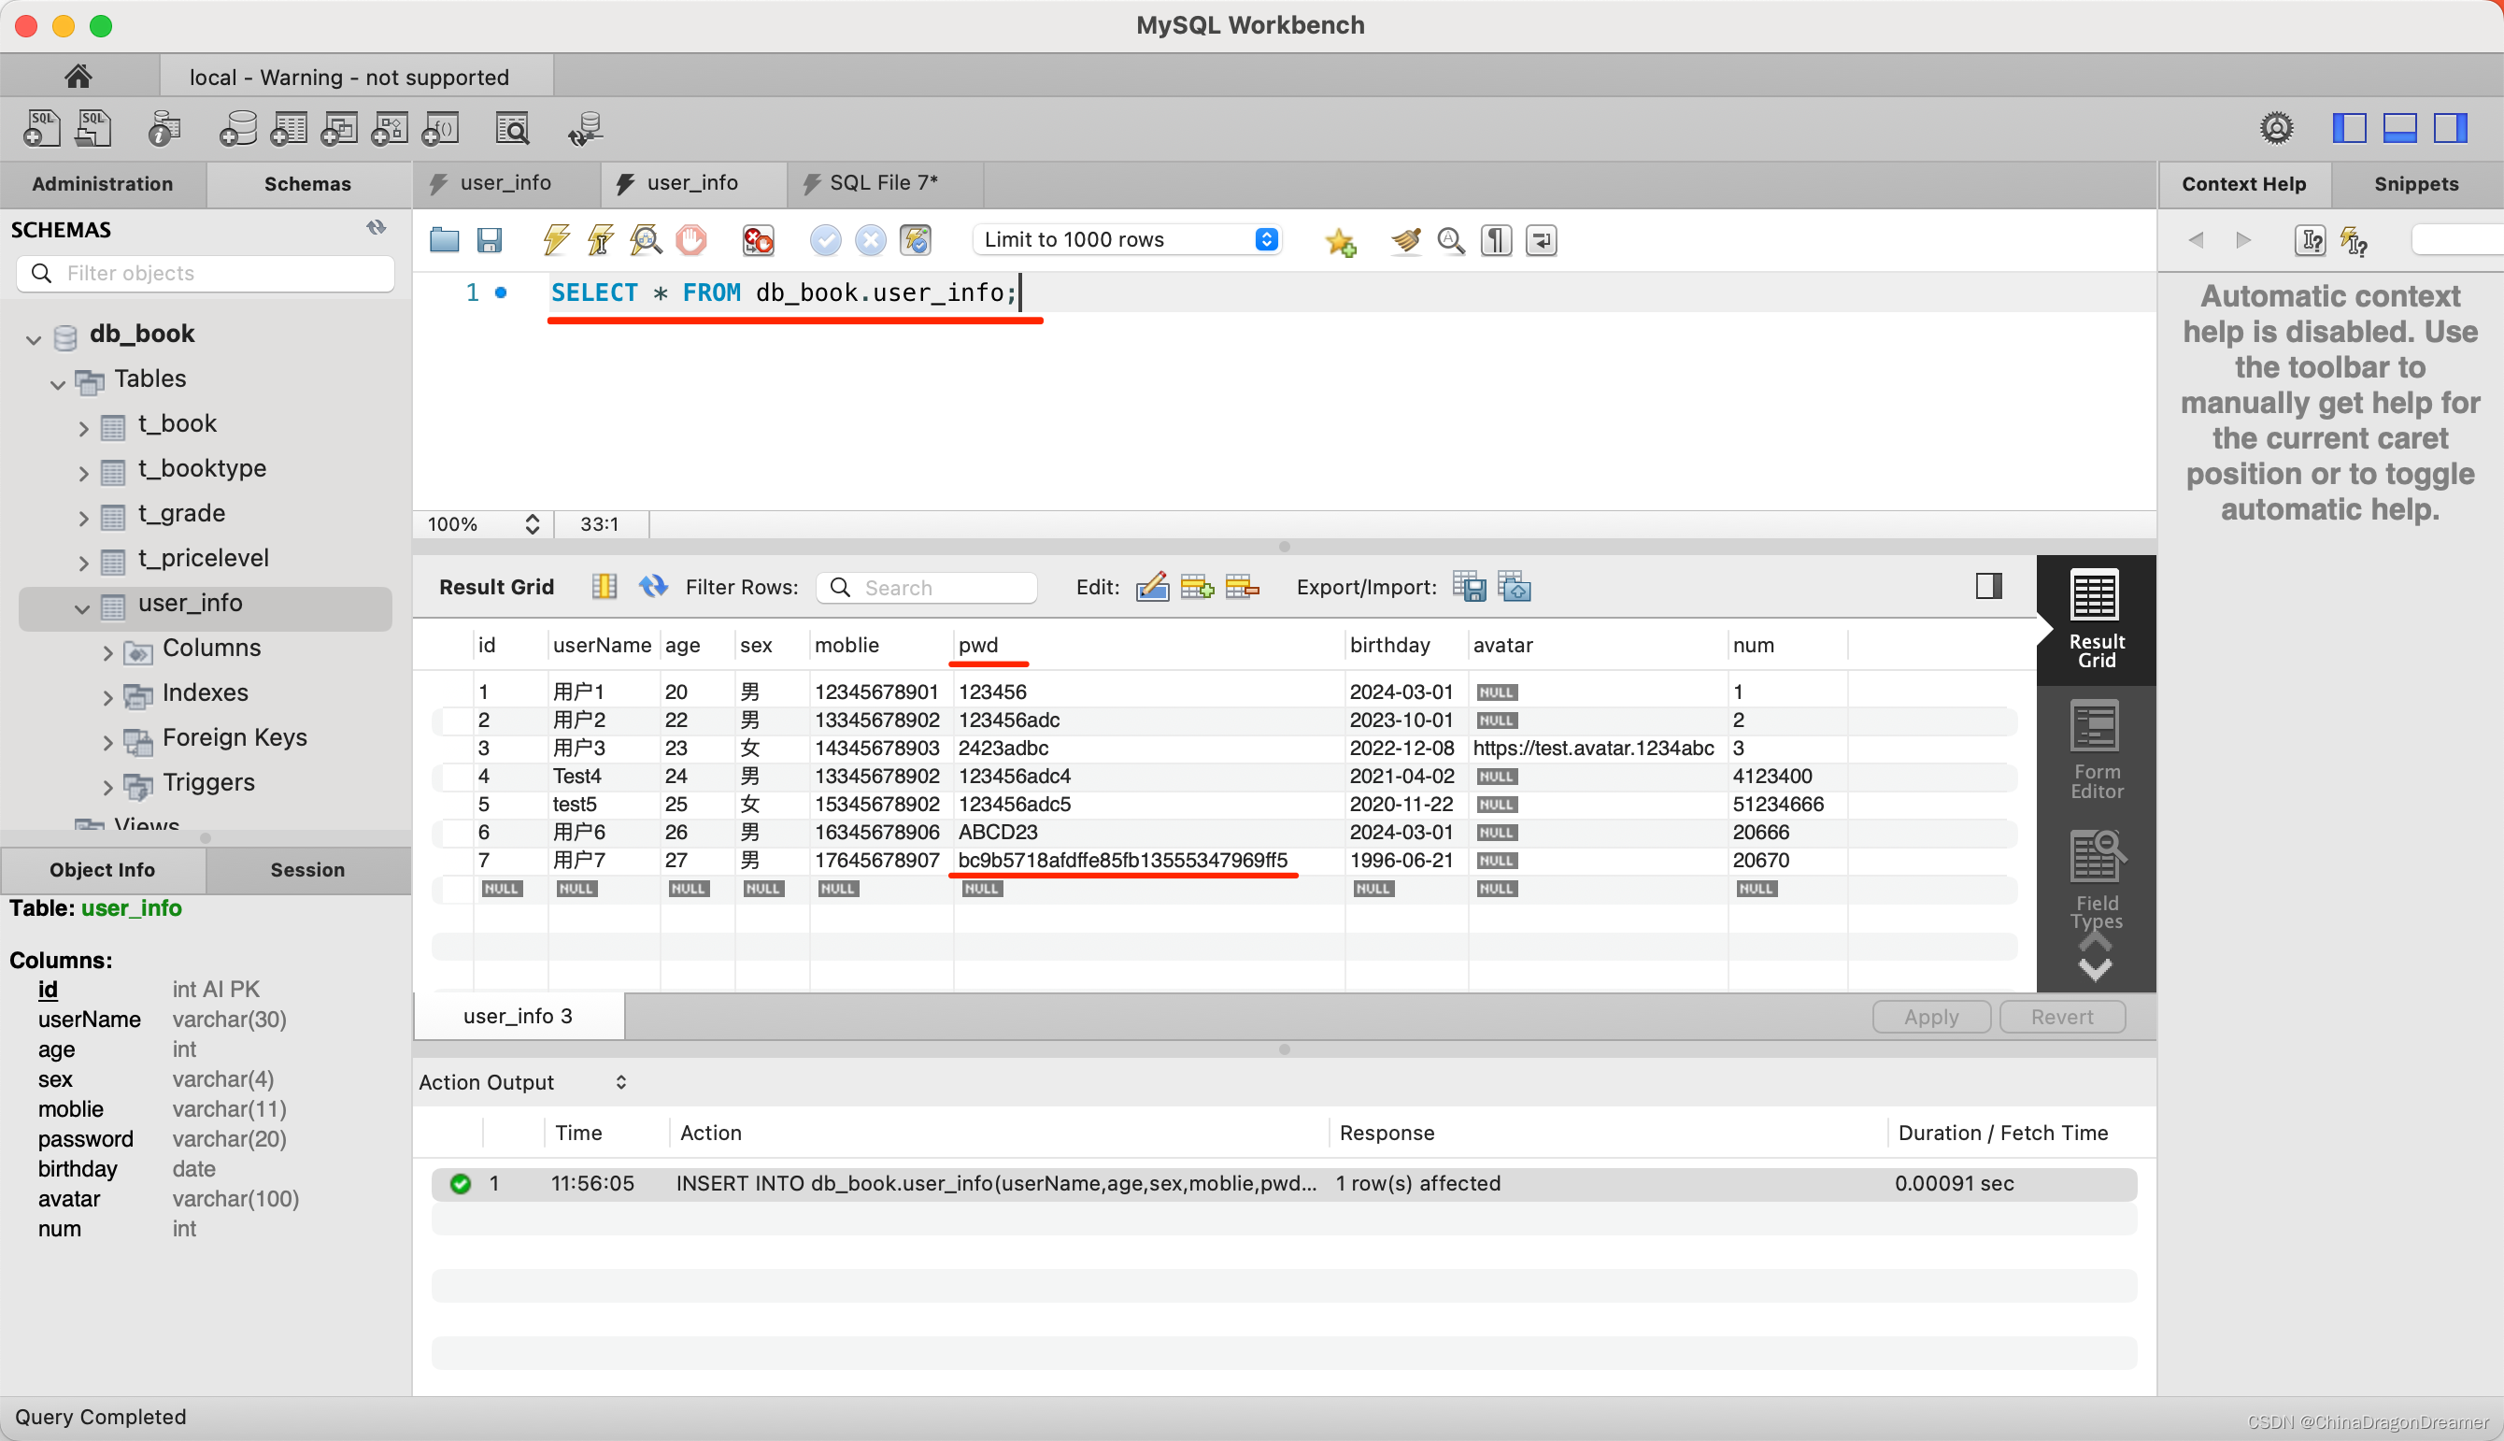Expand the t_grade table node
The image size is (2504, 1441).
[83, 519]
